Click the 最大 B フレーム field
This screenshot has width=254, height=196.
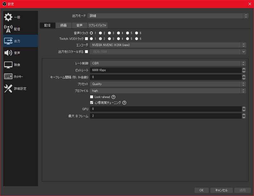pyautogui.click(x=166, y=116)
